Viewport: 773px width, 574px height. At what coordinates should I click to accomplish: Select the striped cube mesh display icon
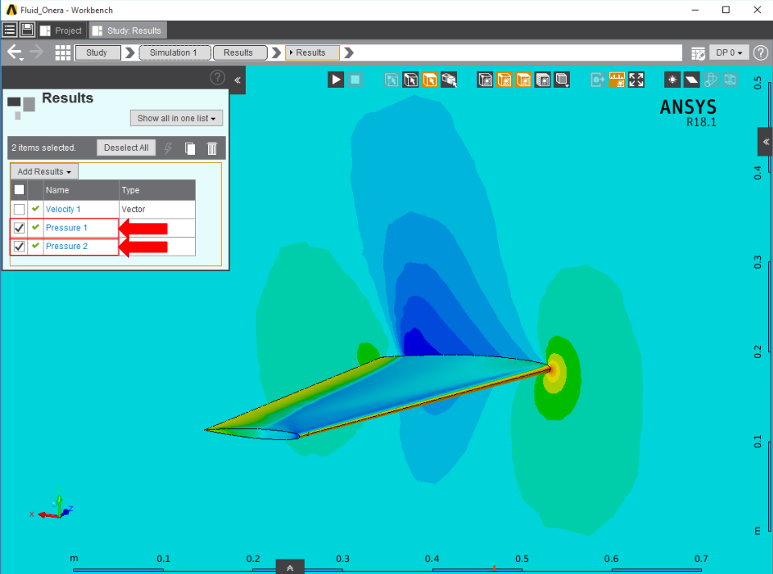[x=542, y=79]
